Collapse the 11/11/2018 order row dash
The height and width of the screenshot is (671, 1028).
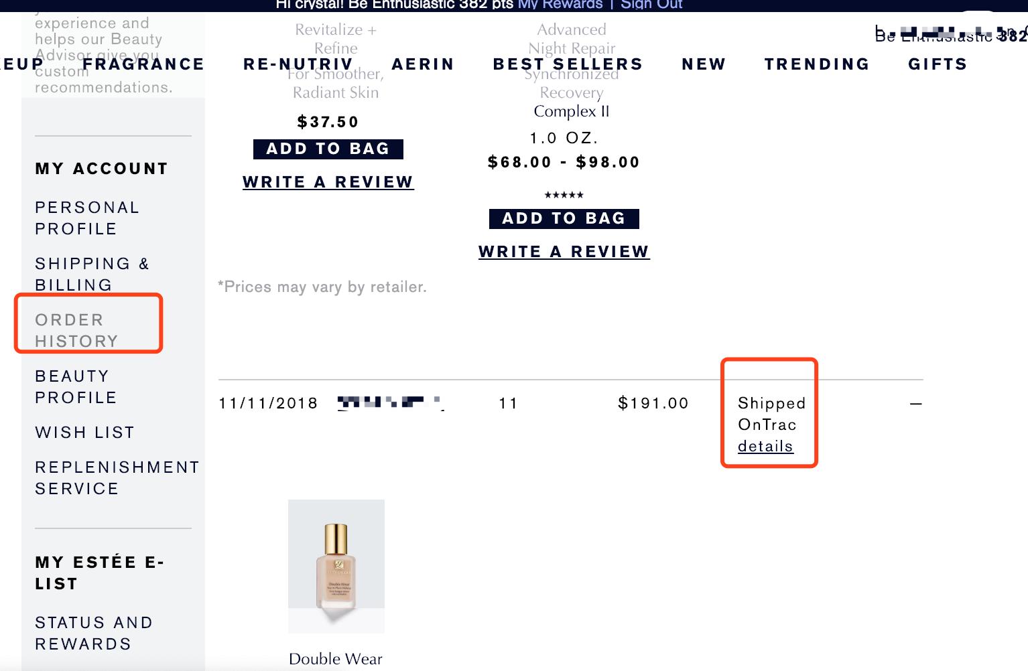915,404
